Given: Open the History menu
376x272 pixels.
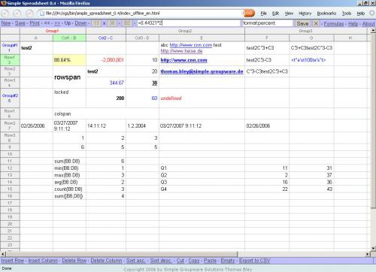Looking at the screenshot, I should point(305,14).
